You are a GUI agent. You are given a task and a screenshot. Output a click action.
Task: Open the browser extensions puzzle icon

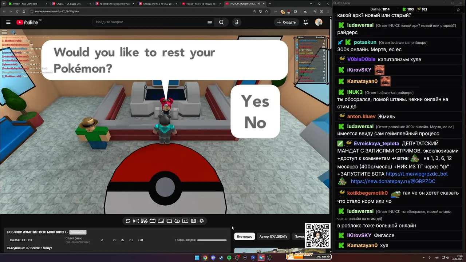(295, 11)
